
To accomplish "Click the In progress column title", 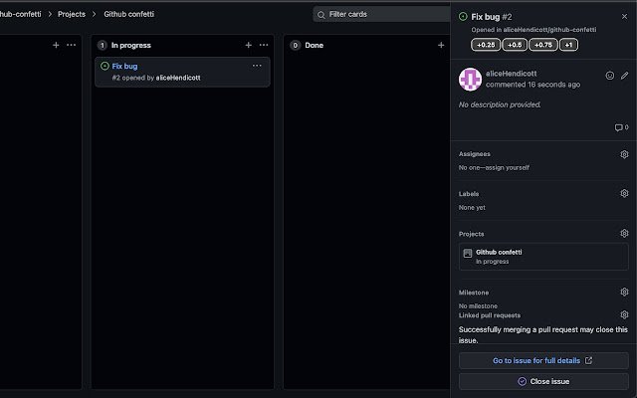I will click(131, 45).
